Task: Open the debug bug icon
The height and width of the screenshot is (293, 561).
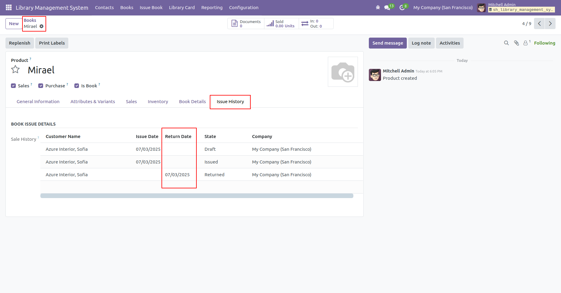Action: pyautogui.click(x=378, y=7)
